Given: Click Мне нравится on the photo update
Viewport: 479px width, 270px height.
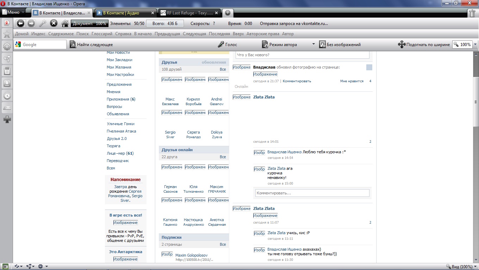Looking at the screenshot, I should 352,81.
